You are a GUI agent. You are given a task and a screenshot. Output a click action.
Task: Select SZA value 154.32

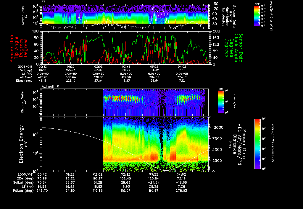point(154,70)
